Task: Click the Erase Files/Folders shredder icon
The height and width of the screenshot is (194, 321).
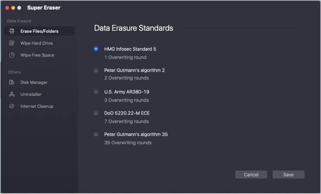Action: 12,31
